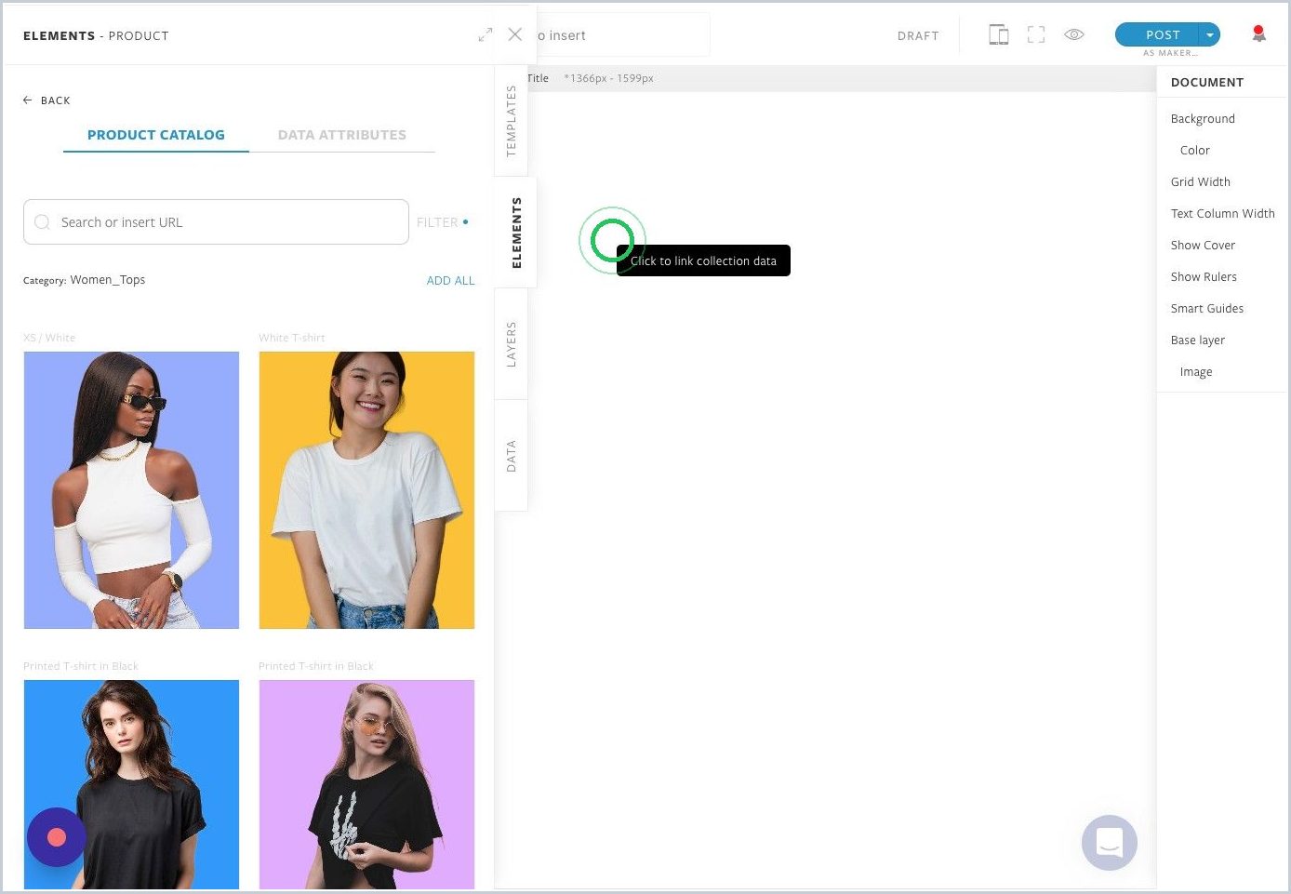Select Grid Width setting
The width and height of the screenshot is (1291, 894).
pos(1200,182)
